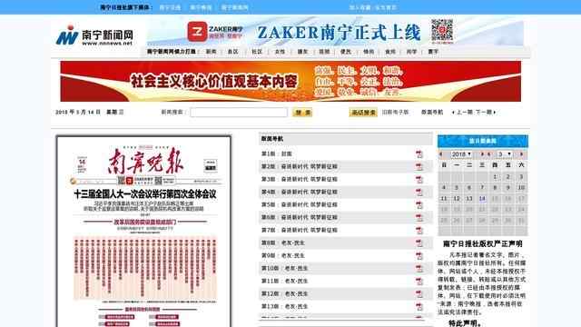
Task: Open PDF icon in the 第11版 row
Action: coord(419,282)
